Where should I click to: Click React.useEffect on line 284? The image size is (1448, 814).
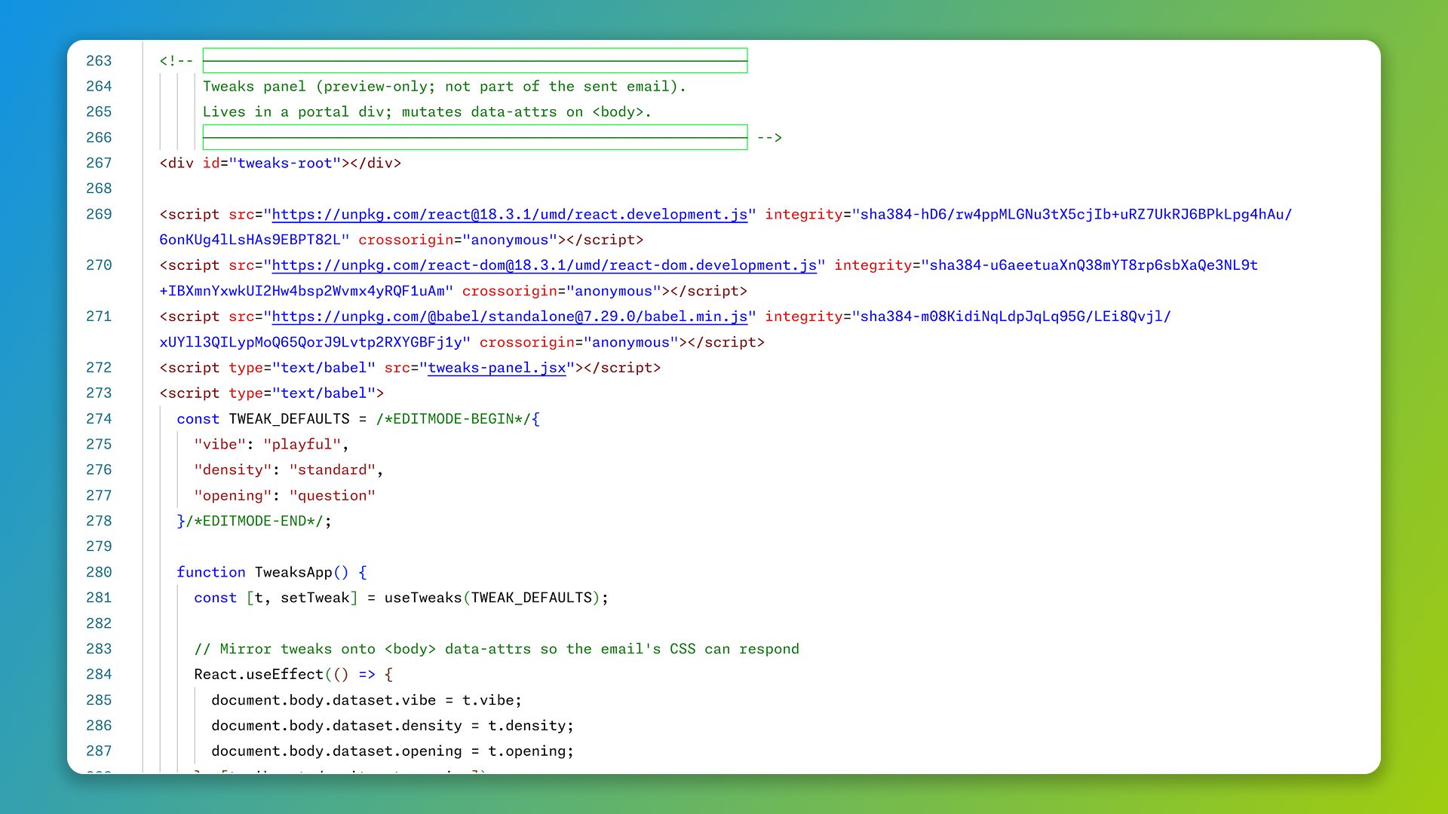coord(259,675)
